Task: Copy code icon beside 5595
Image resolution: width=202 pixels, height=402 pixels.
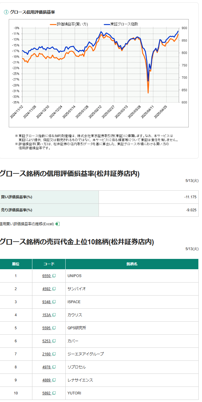Action: pos(54,328)
